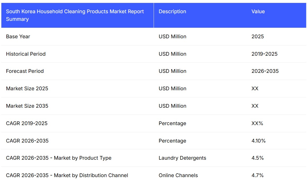Click the 'Online Channels' description cell
This screenshot has height=180, width=307.
click(178, 176)
